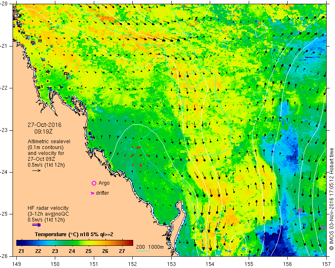Screen dimensions: 335x268
Task: Click the colorbar tick label '27'
Action: (122, 251)
